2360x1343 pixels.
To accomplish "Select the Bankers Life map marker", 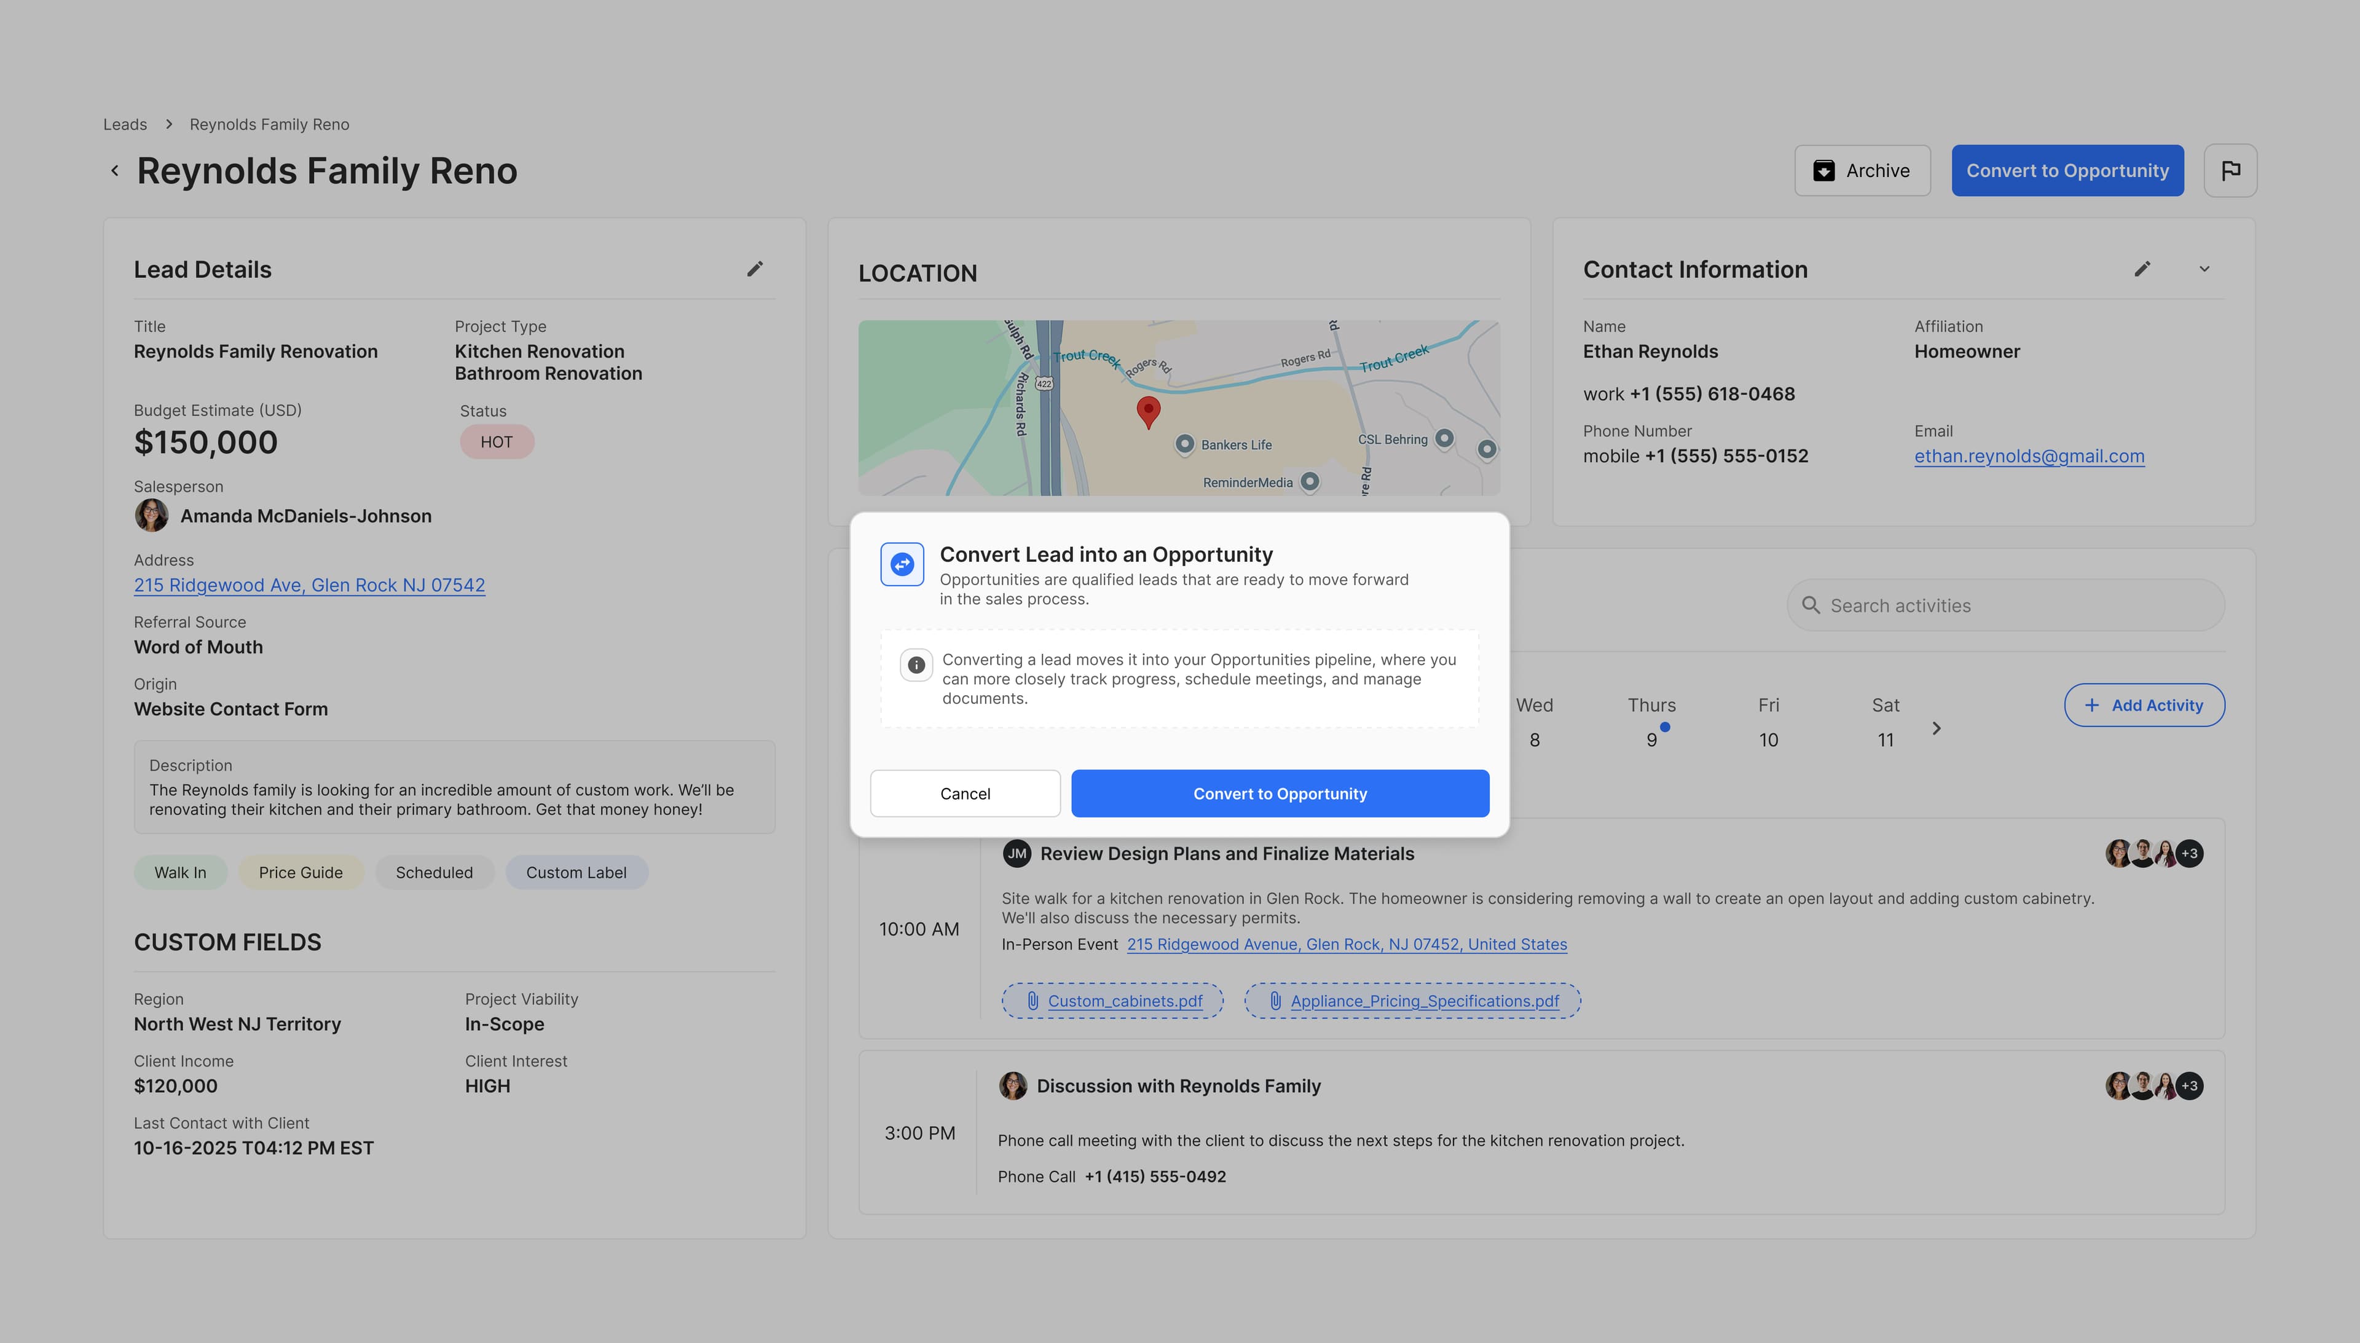I will click(x=1184, y=444).
